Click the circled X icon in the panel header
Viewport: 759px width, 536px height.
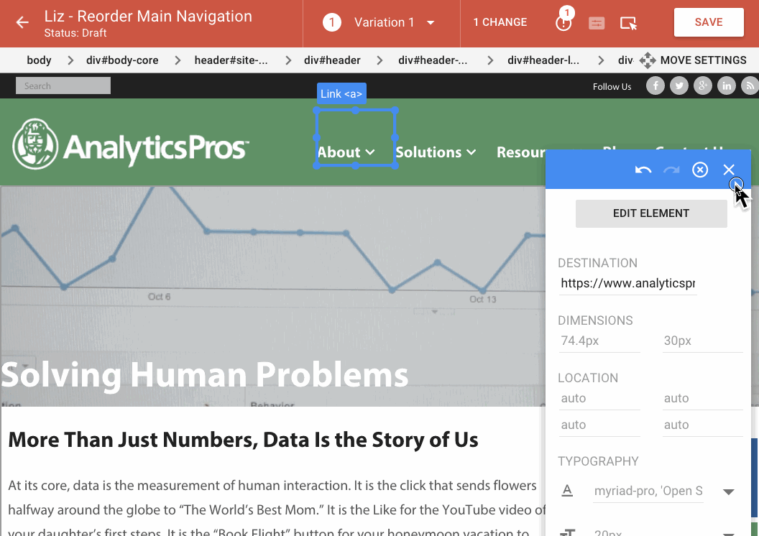[700, 170]
